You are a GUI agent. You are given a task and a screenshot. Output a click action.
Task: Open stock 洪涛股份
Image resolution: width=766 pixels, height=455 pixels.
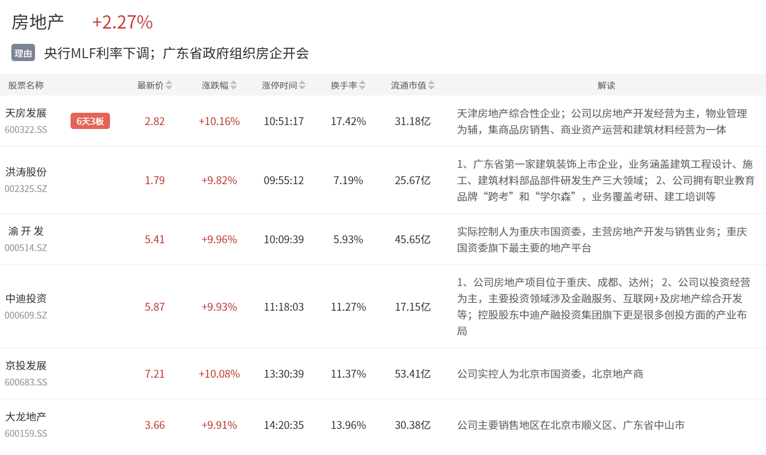coord(26,172)
